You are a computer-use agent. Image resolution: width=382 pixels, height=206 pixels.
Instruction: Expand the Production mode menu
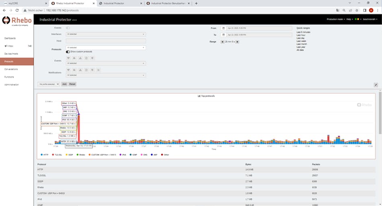click(x=336, y=19)
